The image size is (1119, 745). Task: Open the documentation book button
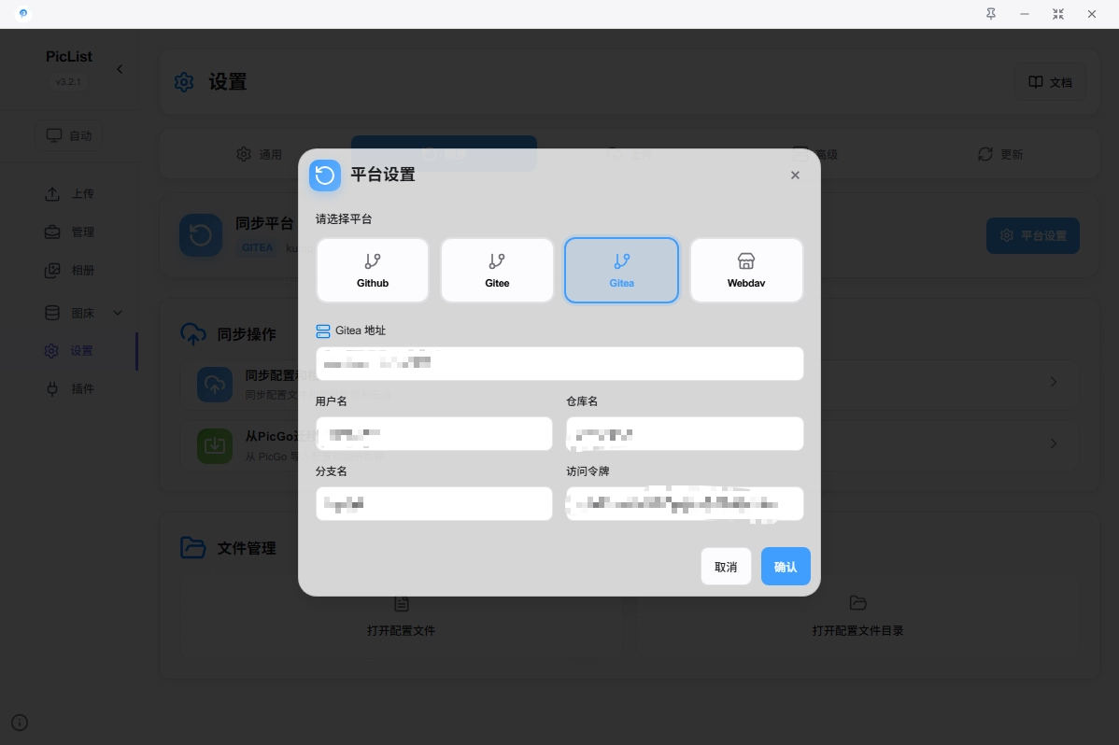[1051, 82]
